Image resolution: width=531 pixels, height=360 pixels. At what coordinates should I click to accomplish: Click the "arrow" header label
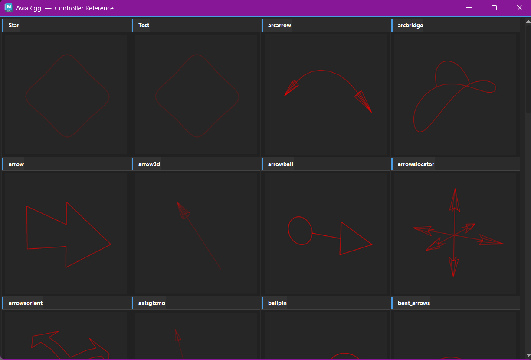[x=16, y=164]
